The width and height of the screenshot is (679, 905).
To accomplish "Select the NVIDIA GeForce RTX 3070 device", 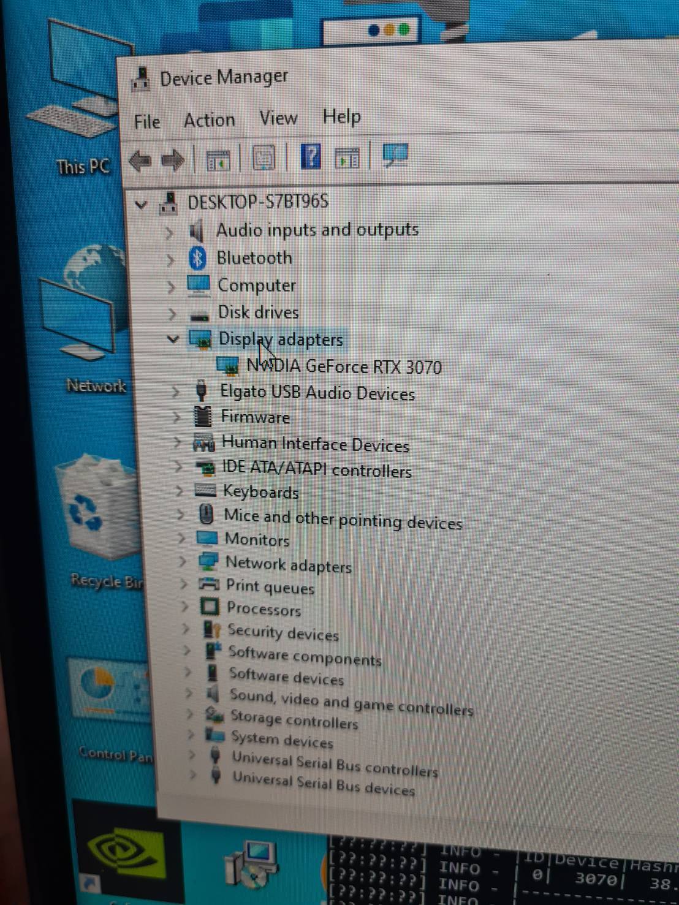I will point(343,367).
